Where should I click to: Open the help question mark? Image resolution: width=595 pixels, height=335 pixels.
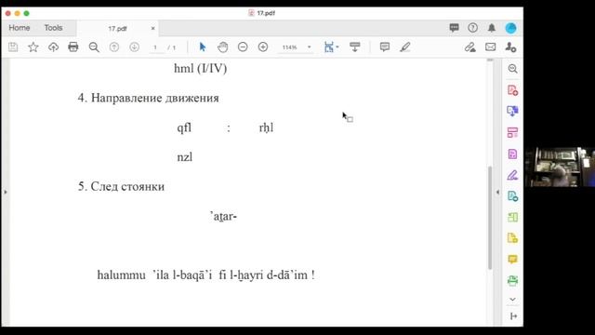coord(473,28)
